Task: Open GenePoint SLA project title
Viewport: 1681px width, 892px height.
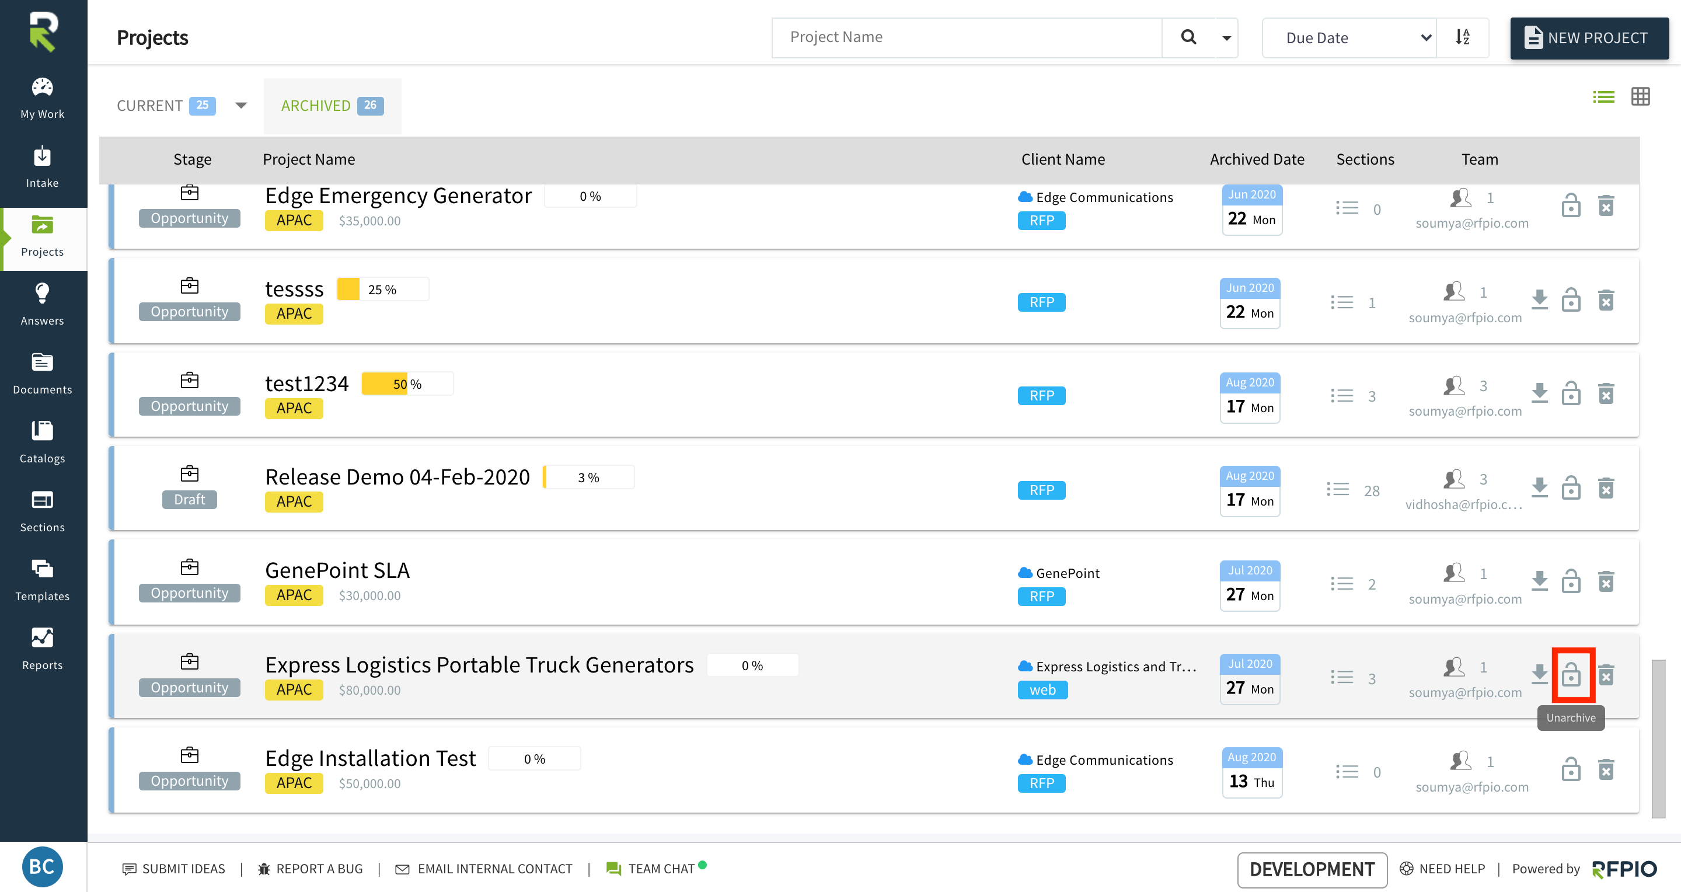Action: tap(337, 570)
